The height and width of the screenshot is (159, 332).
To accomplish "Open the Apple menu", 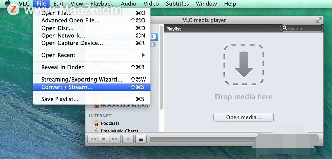I will click(8, 3).
